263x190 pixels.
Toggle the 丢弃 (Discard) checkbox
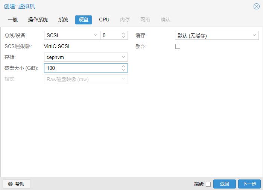(178, 47)
